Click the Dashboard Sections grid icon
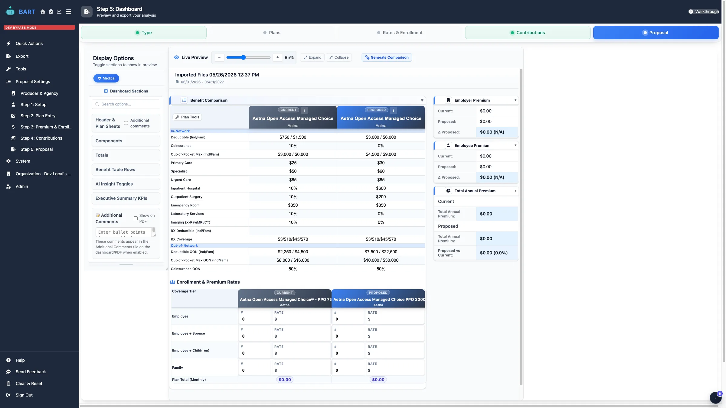Image resolution: width=726 pixels, height=408 pixels. point(106,91)
